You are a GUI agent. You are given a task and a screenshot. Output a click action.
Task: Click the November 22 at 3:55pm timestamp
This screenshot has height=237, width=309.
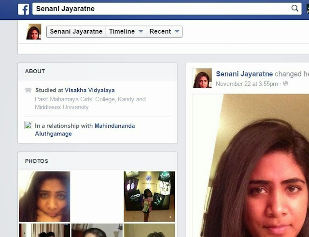coord(247,84)
